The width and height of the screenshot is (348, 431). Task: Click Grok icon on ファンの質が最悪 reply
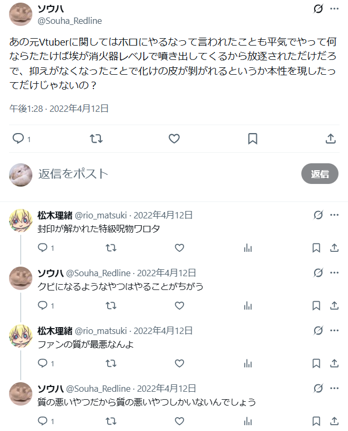(x=318, y=330)
